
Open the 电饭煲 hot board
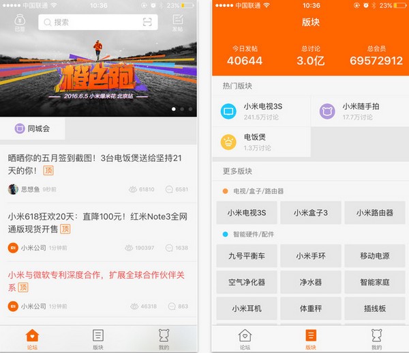[x=261, y=142]
